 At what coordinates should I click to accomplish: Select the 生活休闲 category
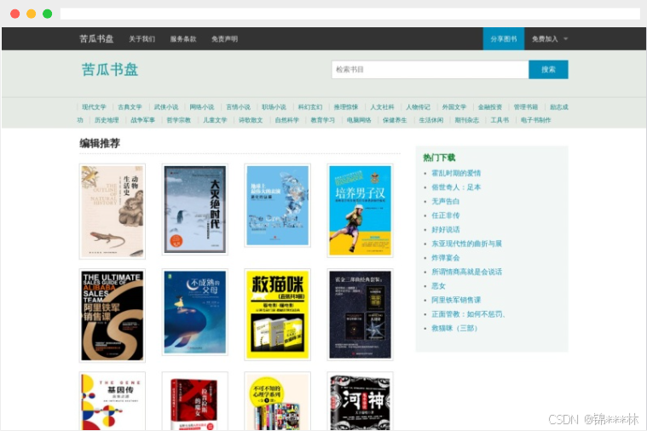pyautogui.click(x=431, y=120)
